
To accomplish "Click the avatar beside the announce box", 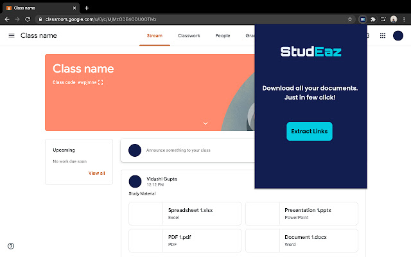I will click(135, 150).
